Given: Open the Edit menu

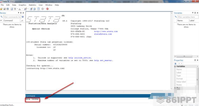Looking at the screenshot, I should 8,5.
